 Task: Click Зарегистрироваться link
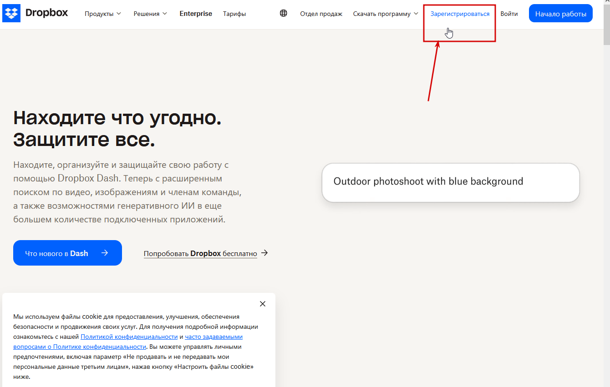pyautogui.click(x=460, y=14)
